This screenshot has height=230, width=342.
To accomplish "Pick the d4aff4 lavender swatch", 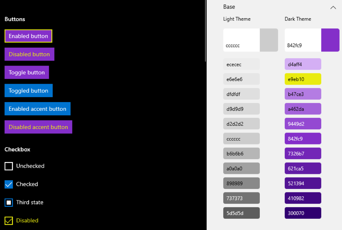I will (303, 64).
